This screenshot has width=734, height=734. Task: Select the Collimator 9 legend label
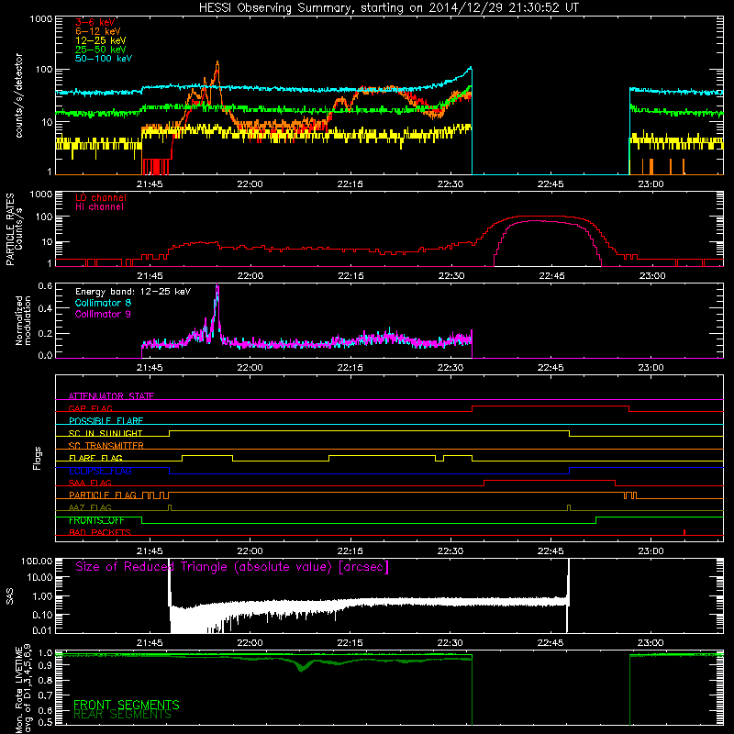click(103, 314)
